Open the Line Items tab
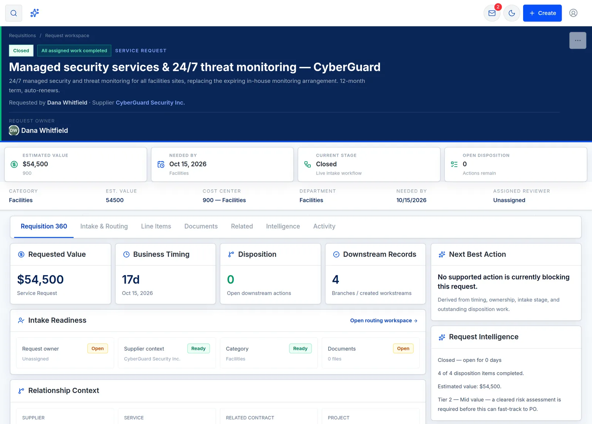The height and width of the screenshot is (424, 592). pos(156,226)
